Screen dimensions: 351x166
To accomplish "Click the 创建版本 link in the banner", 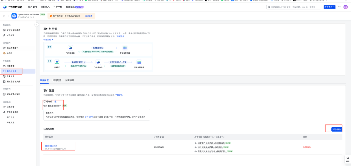I will point(89,16).
